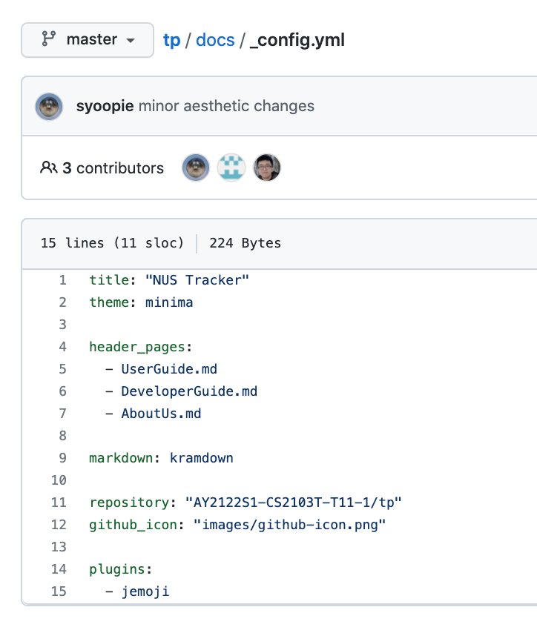Click line number 9 for markdown setting
The image size is (537, 630).
click(x=63, y=458)
